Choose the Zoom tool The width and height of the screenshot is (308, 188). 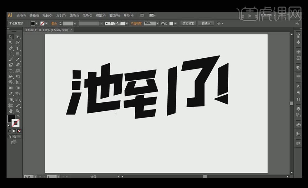(x=18, y=111)
